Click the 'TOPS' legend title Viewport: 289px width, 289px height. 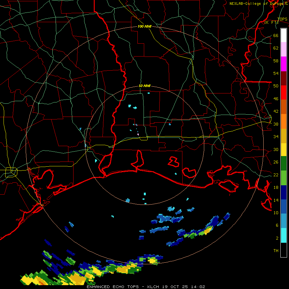point(282,19)
